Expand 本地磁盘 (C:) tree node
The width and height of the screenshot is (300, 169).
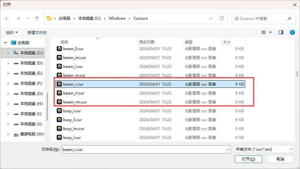pos(8,53)
